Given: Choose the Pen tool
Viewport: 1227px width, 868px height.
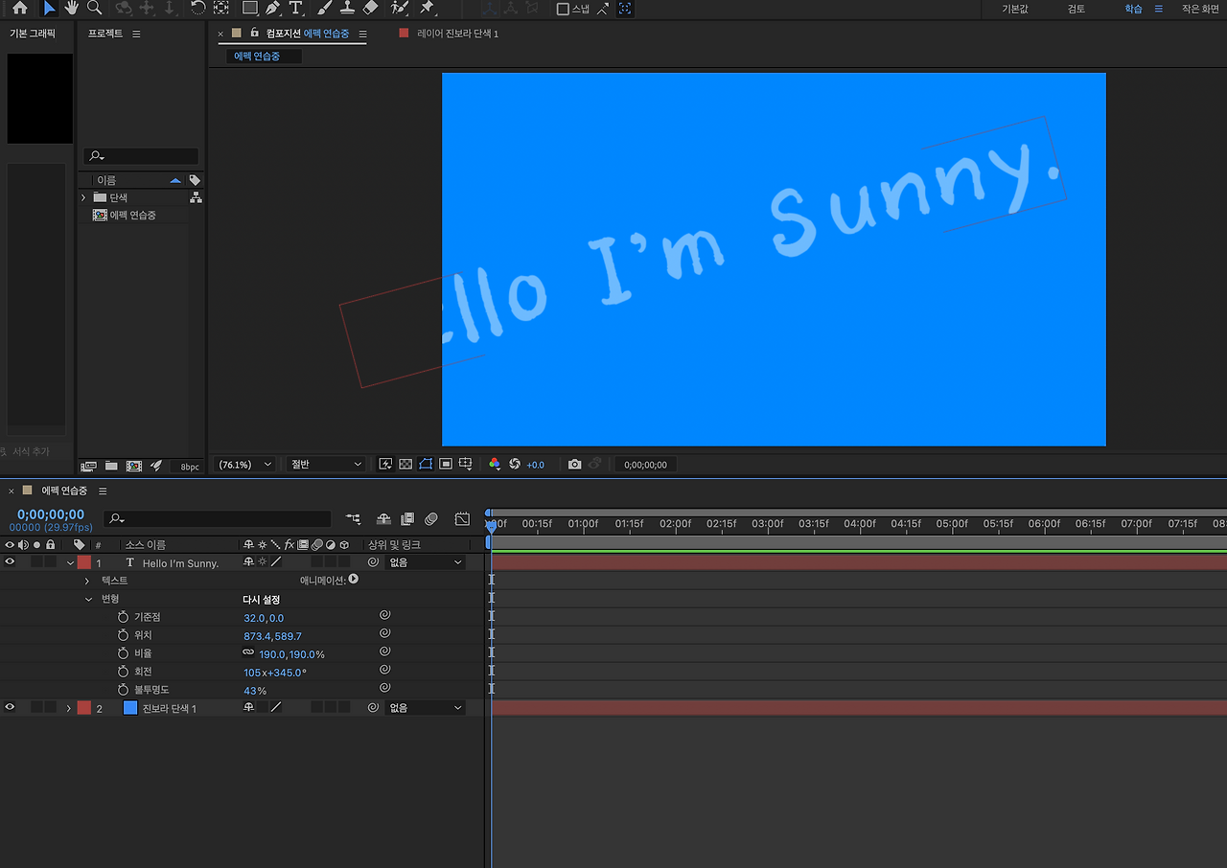Looking at the screenshot, I should (273, 9).
